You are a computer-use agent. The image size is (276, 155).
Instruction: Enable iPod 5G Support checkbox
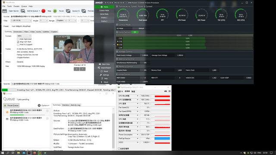[x=18, y=45]
